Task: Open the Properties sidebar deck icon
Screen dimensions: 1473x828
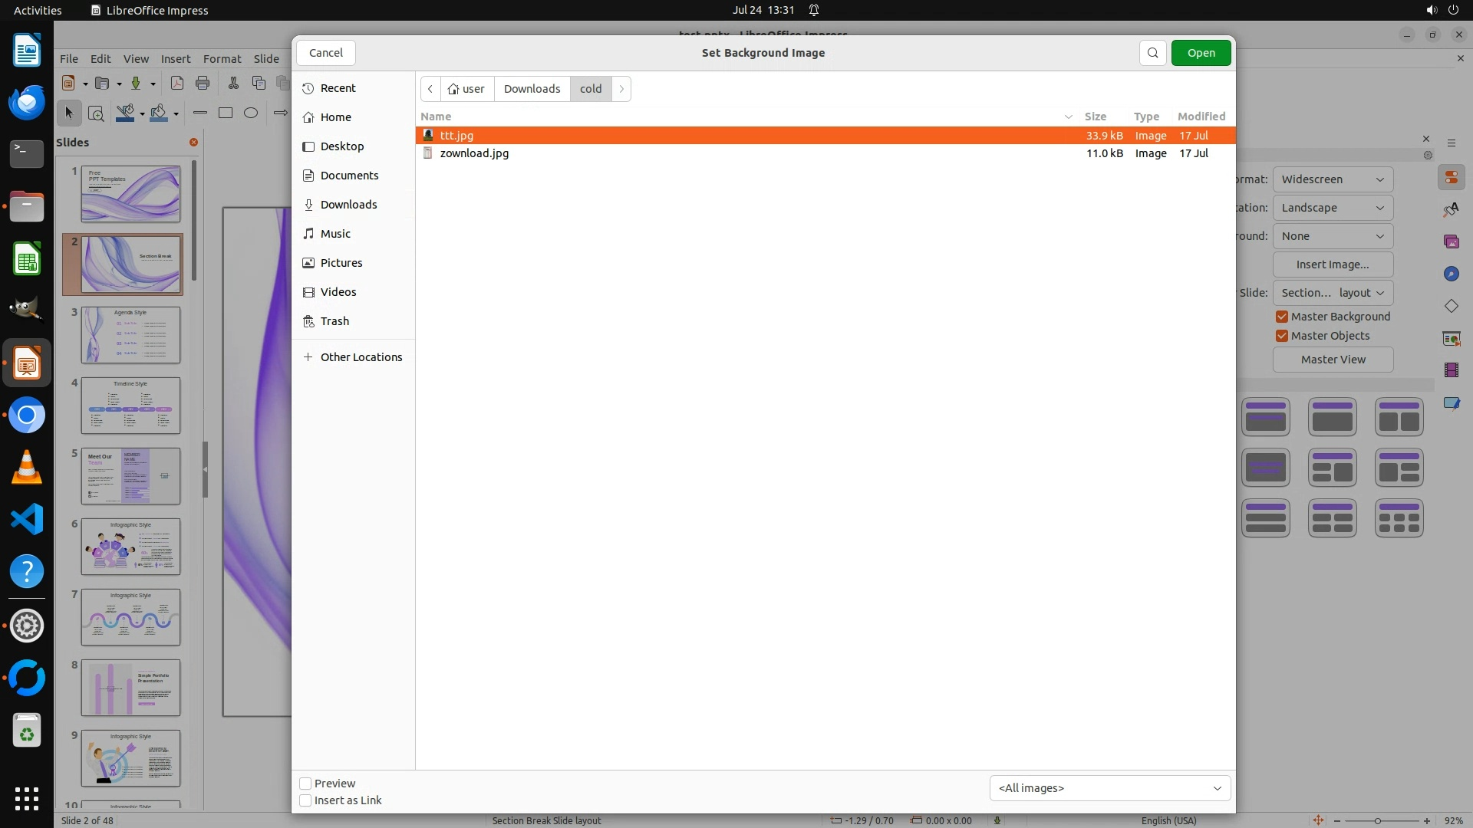Action: [x=1451, y=178]
